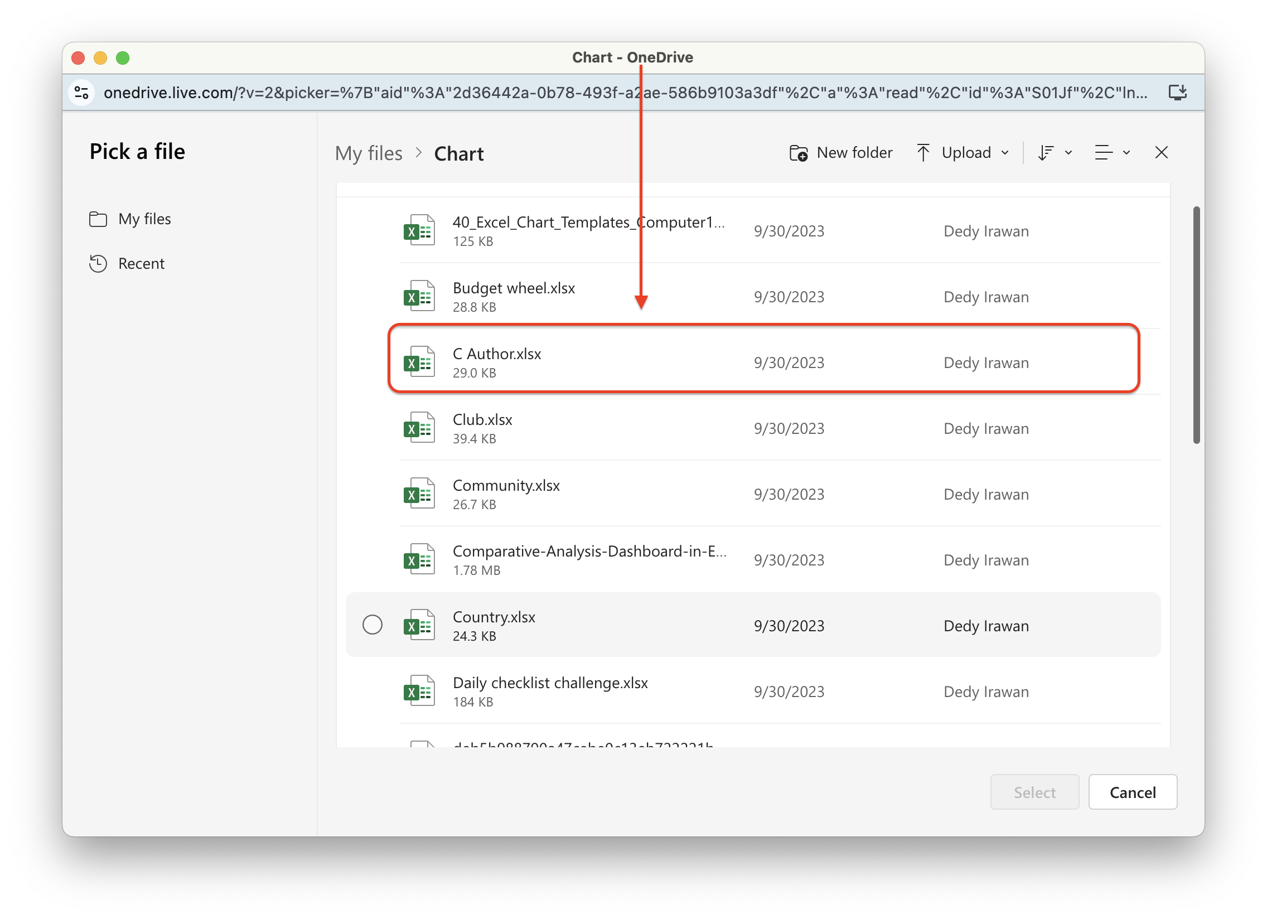Click the New folder icon
The image size is (1267, 919).
[x=799, y=152]
